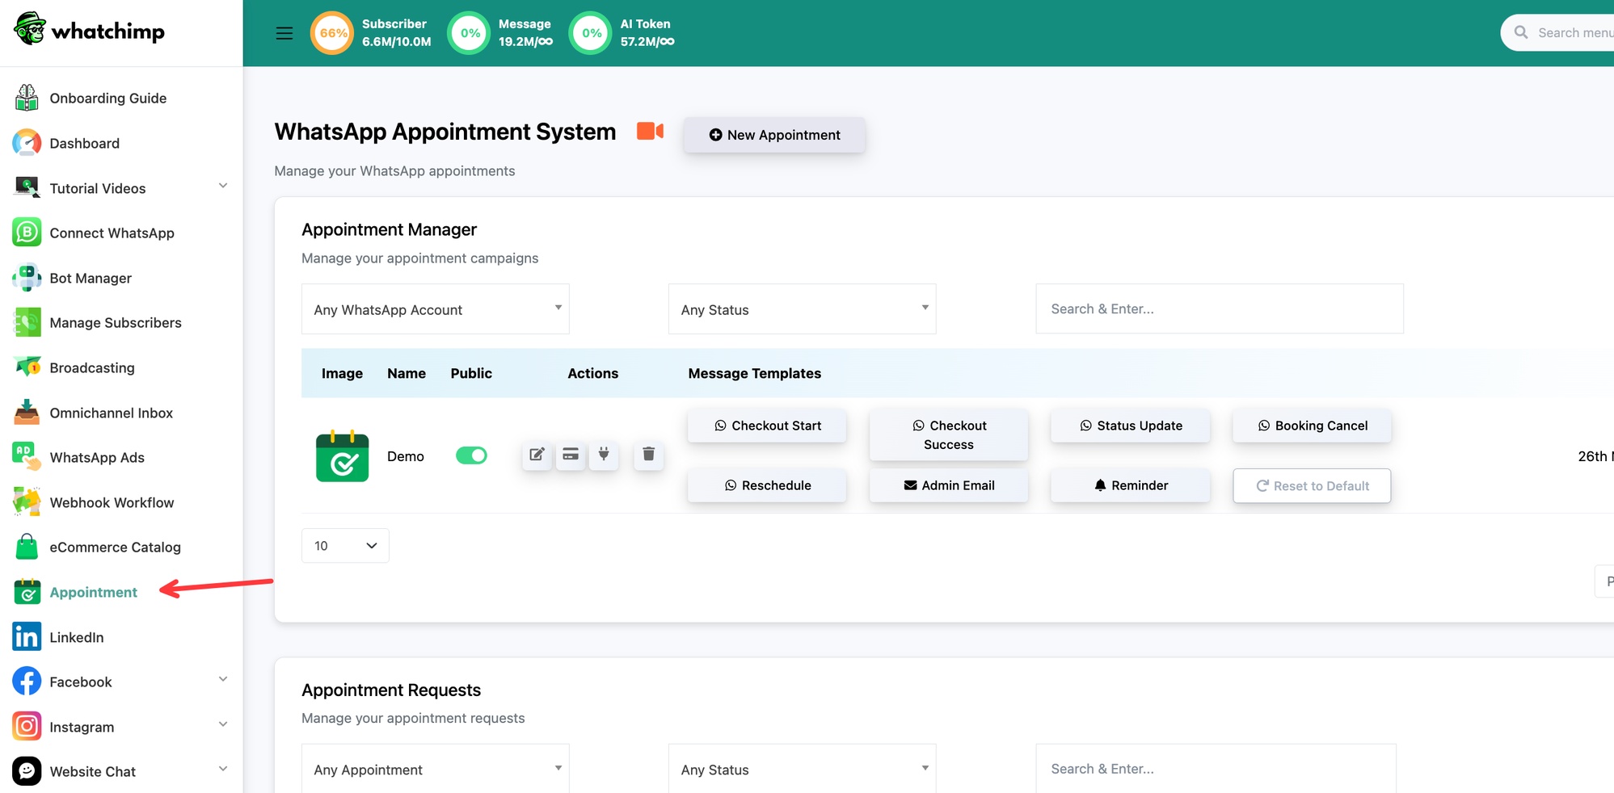The width and height of the screenshot is (1614, 793).
Task: Open the orange video tutorial camera icon
Action: (x=650, y=131)
